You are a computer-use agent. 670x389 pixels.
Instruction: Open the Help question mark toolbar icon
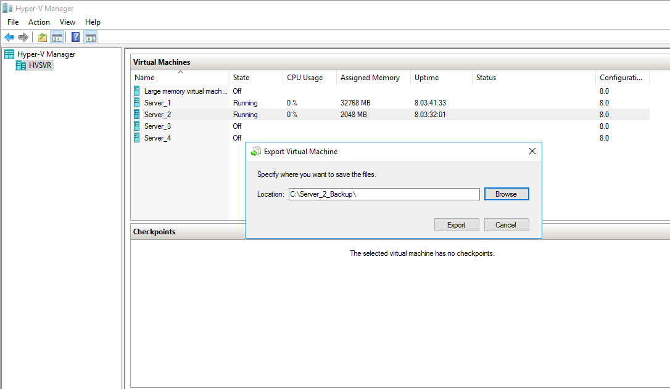pos(76,38)
